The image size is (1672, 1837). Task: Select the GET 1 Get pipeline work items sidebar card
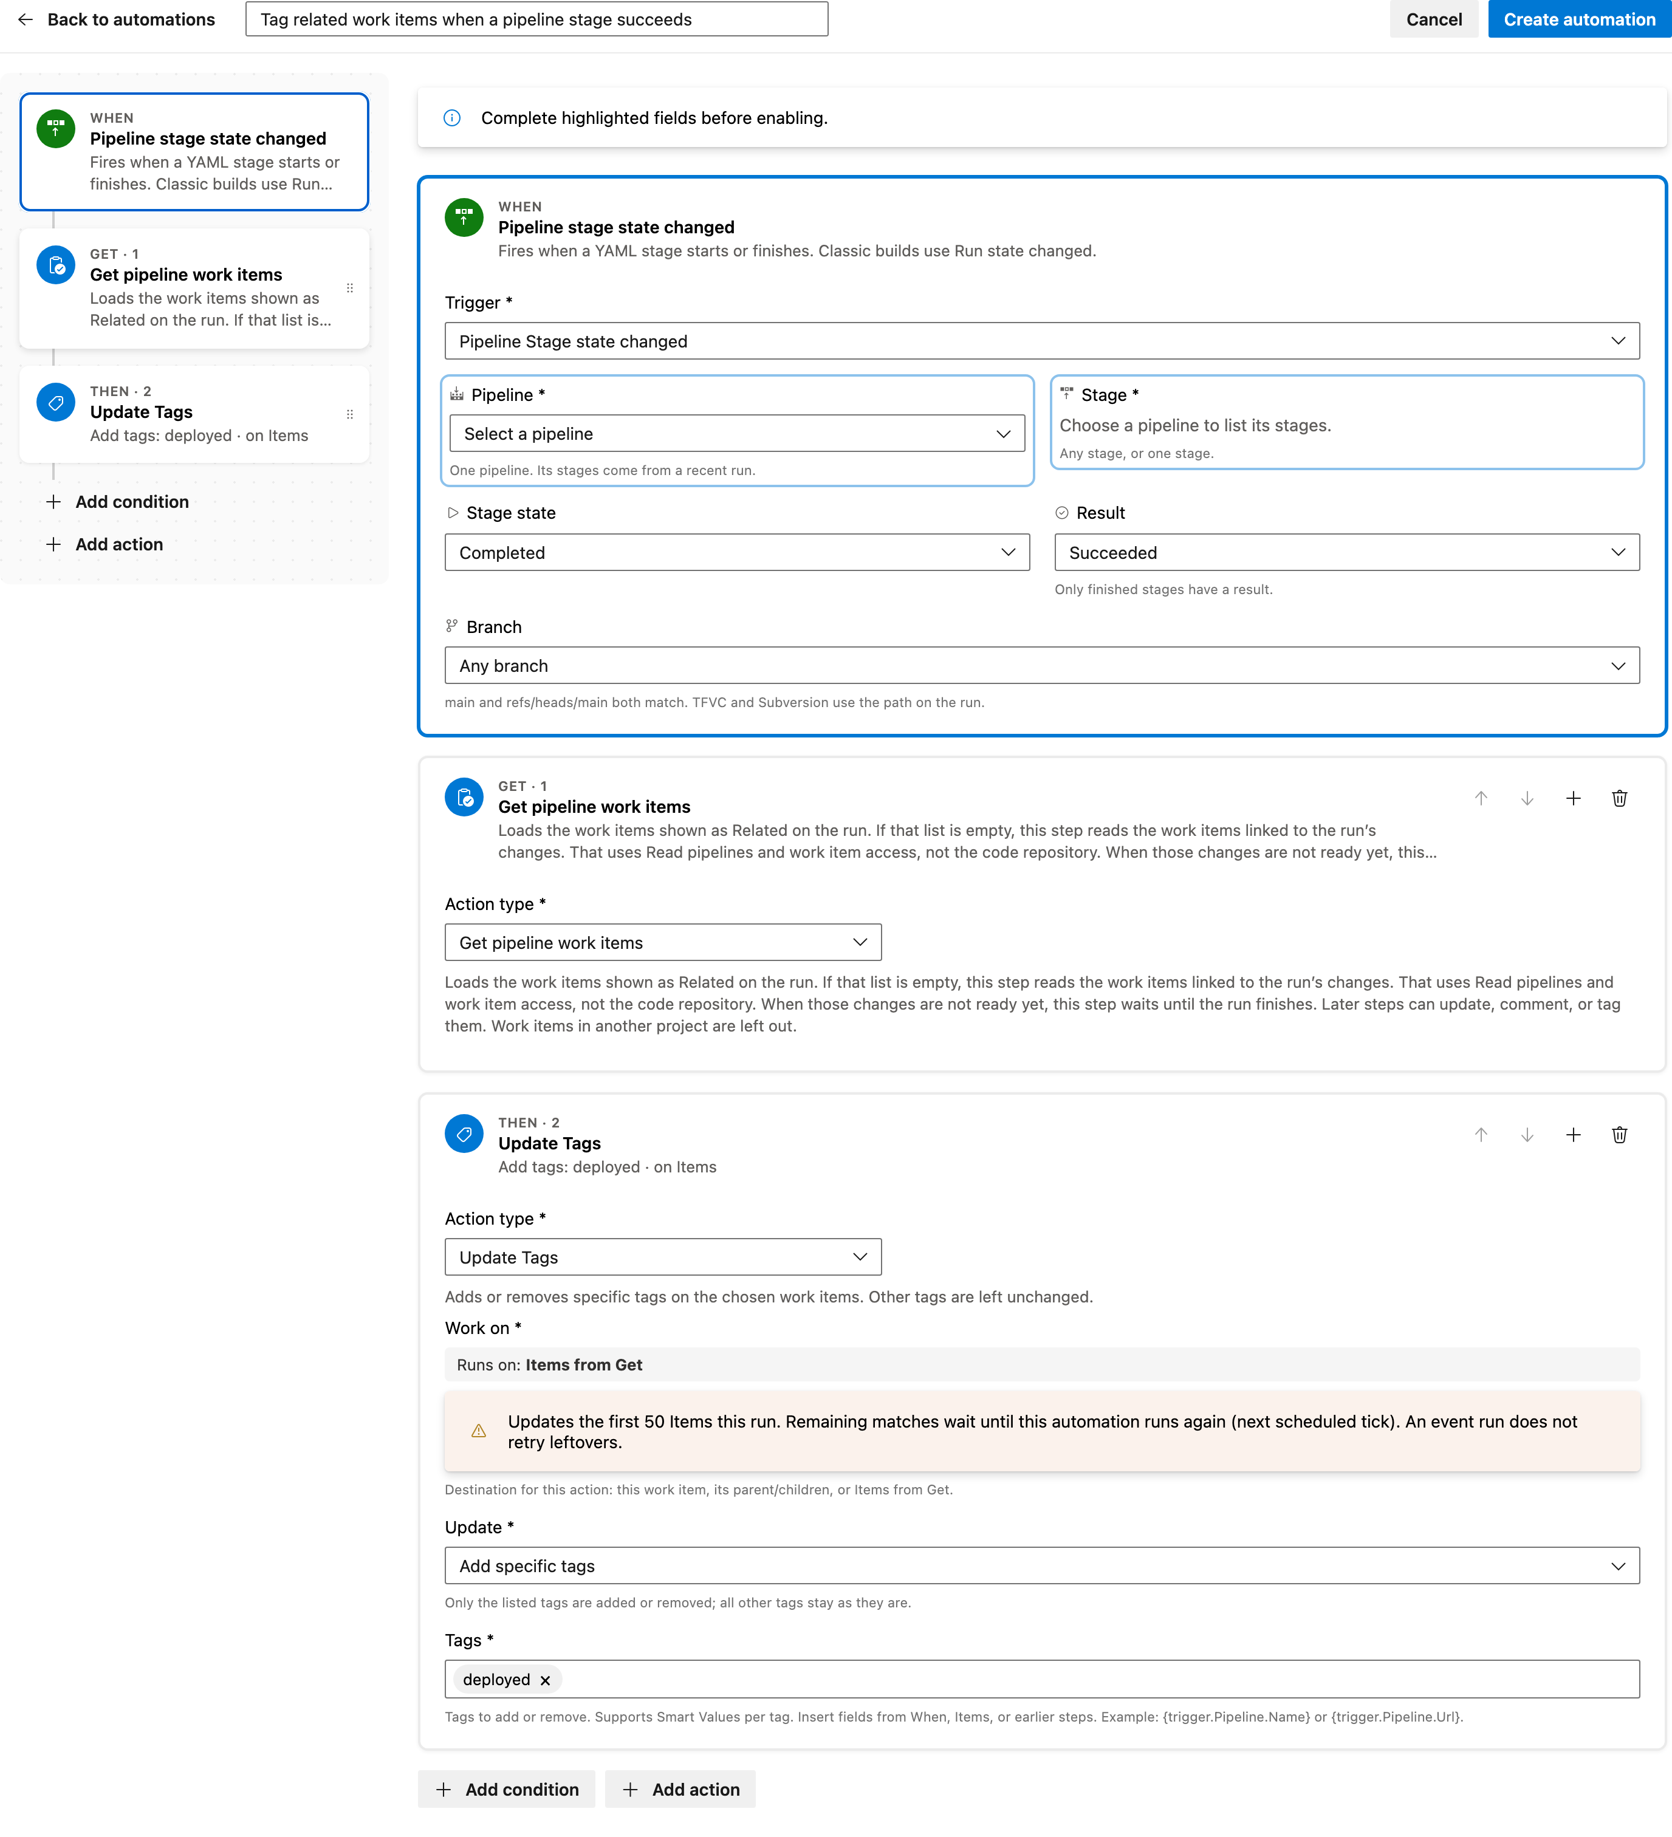[x=194, y=288]
